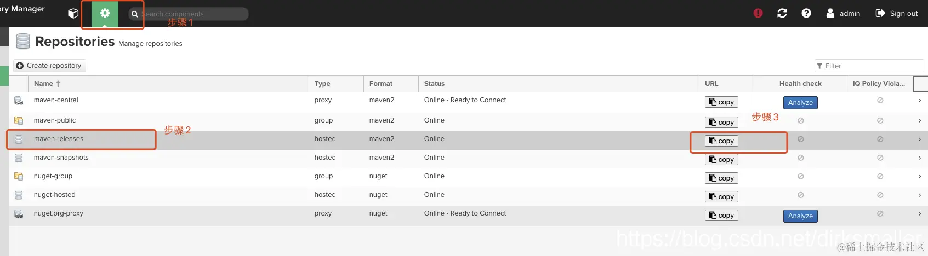
Task: Open the help question mark icon
Action: (x=806, y=13)
